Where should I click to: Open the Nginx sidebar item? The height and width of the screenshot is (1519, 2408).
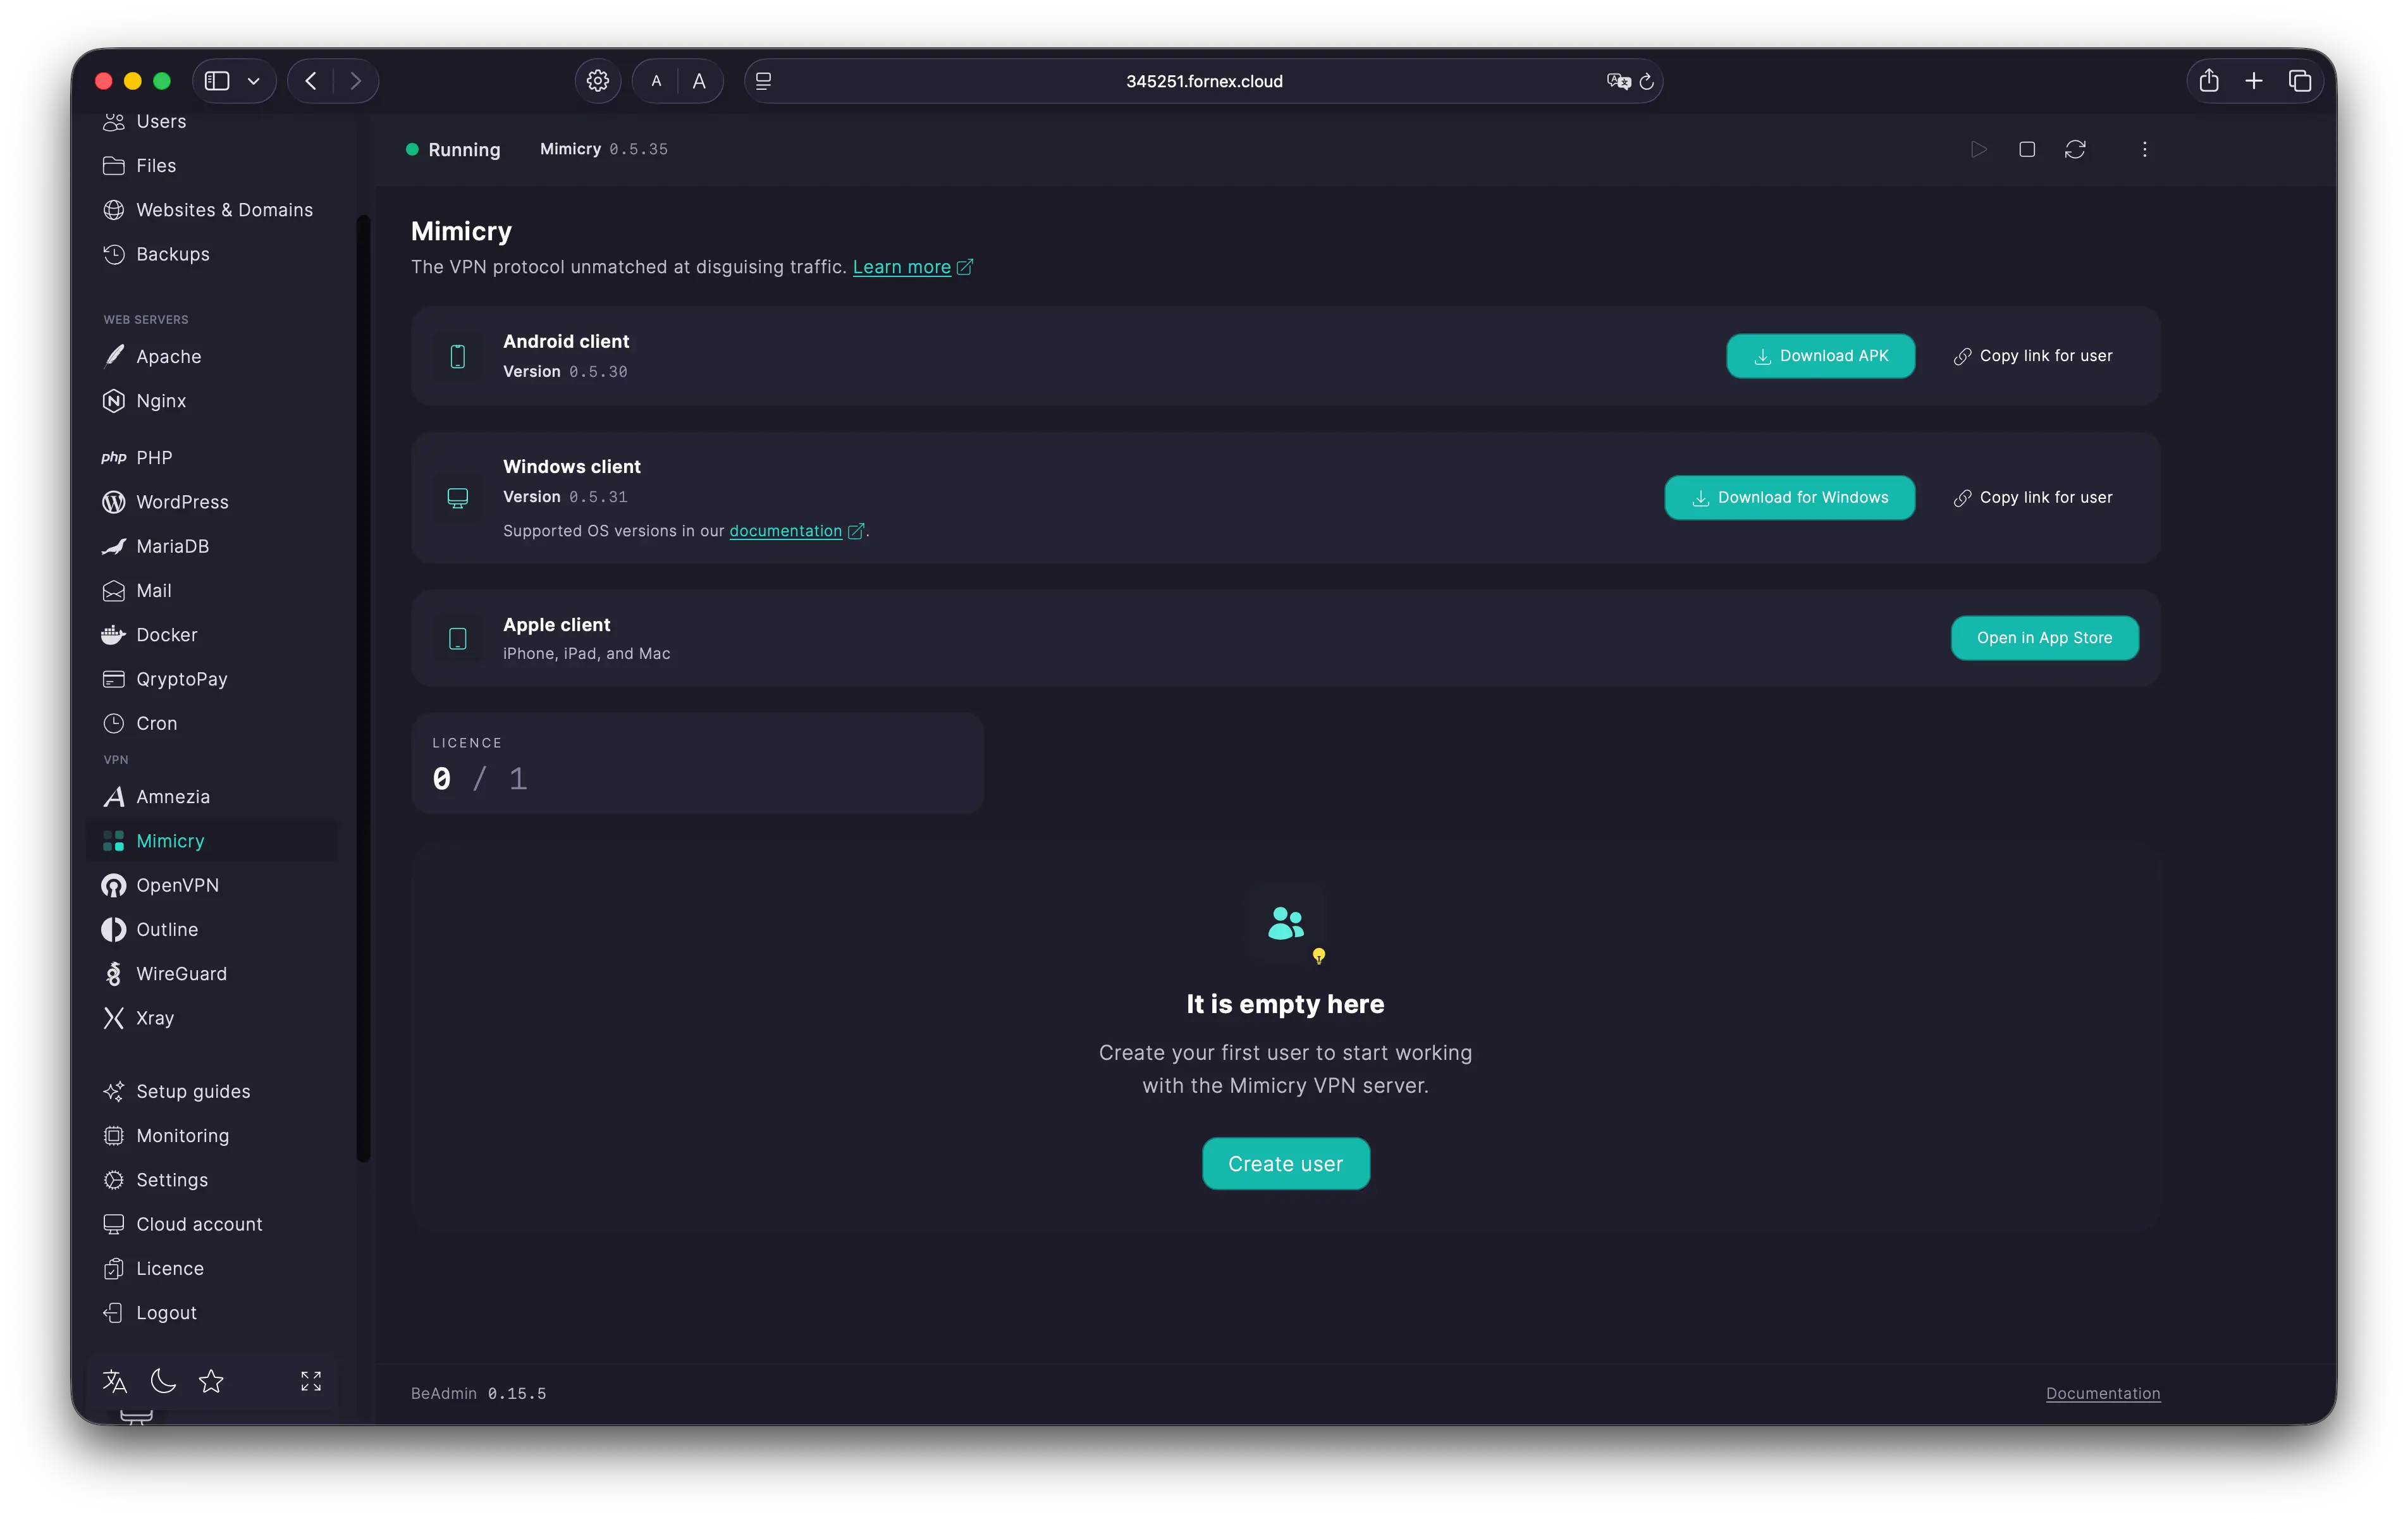coord(212,401)
